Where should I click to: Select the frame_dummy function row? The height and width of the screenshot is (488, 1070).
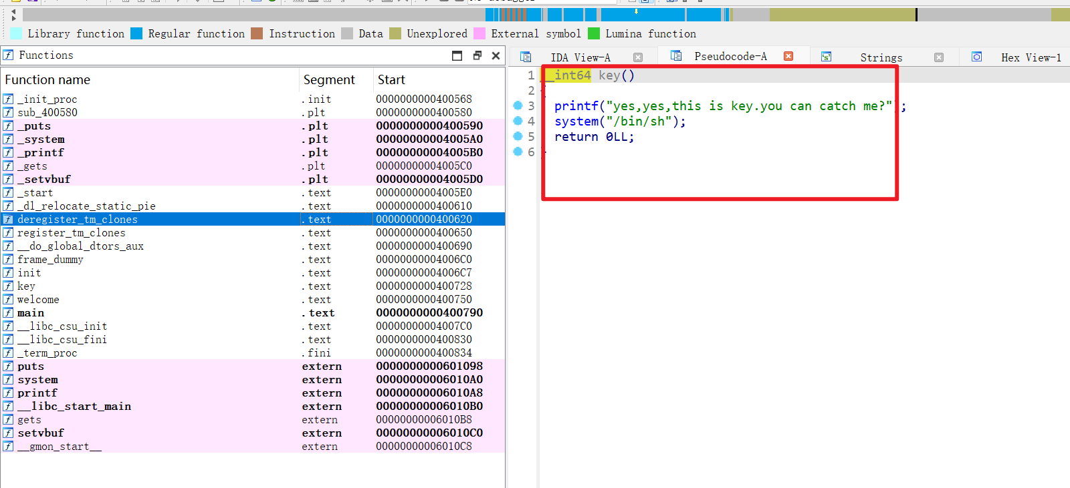point(253,259)
